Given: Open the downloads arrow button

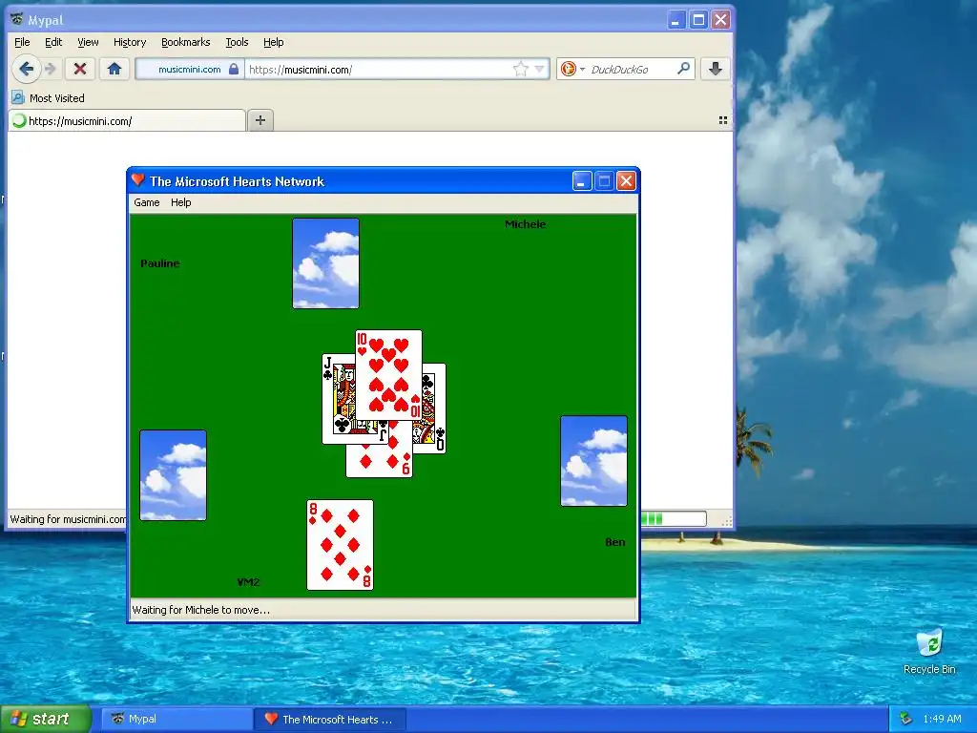Looking at the screenshot, I should point(716,69).
